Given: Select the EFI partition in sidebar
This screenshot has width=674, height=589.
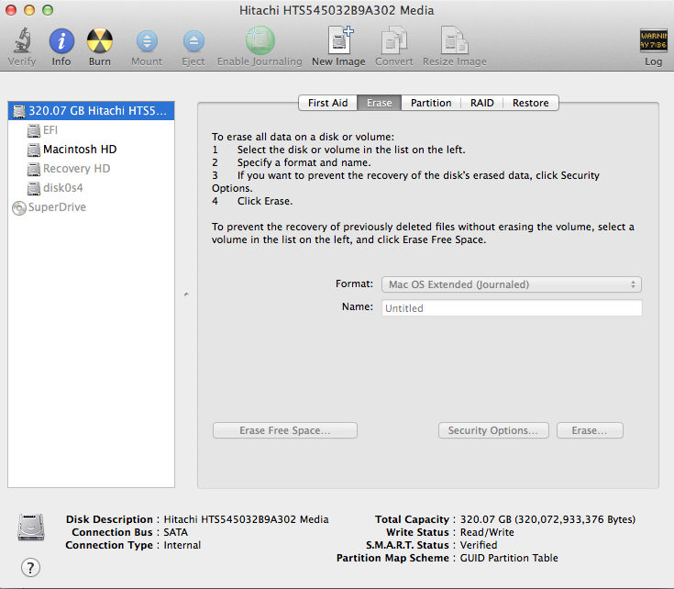Looking at the screenshot, I should click(91, 130).
